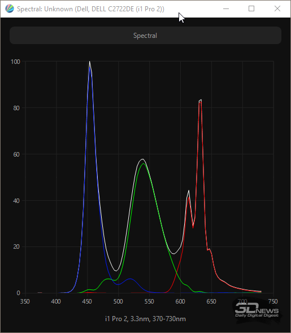Click the window title text 'Spectral: Unknown'

(45, 9)
